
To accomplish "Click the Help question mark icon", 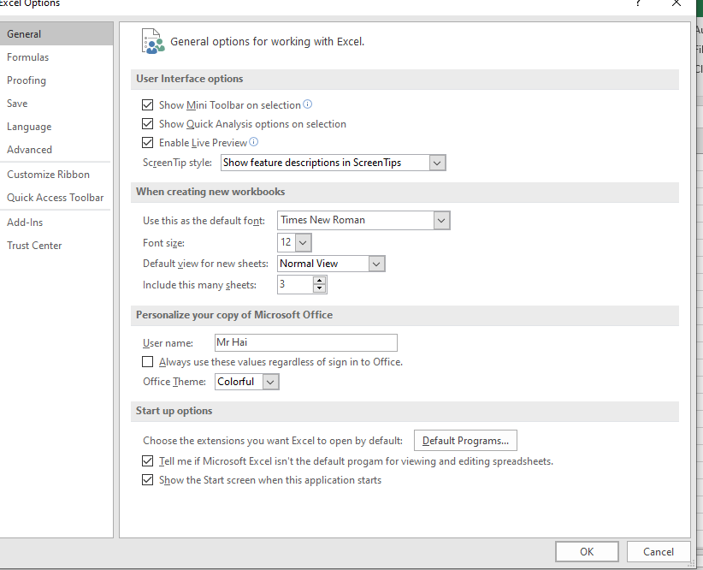I will [638, 3].
